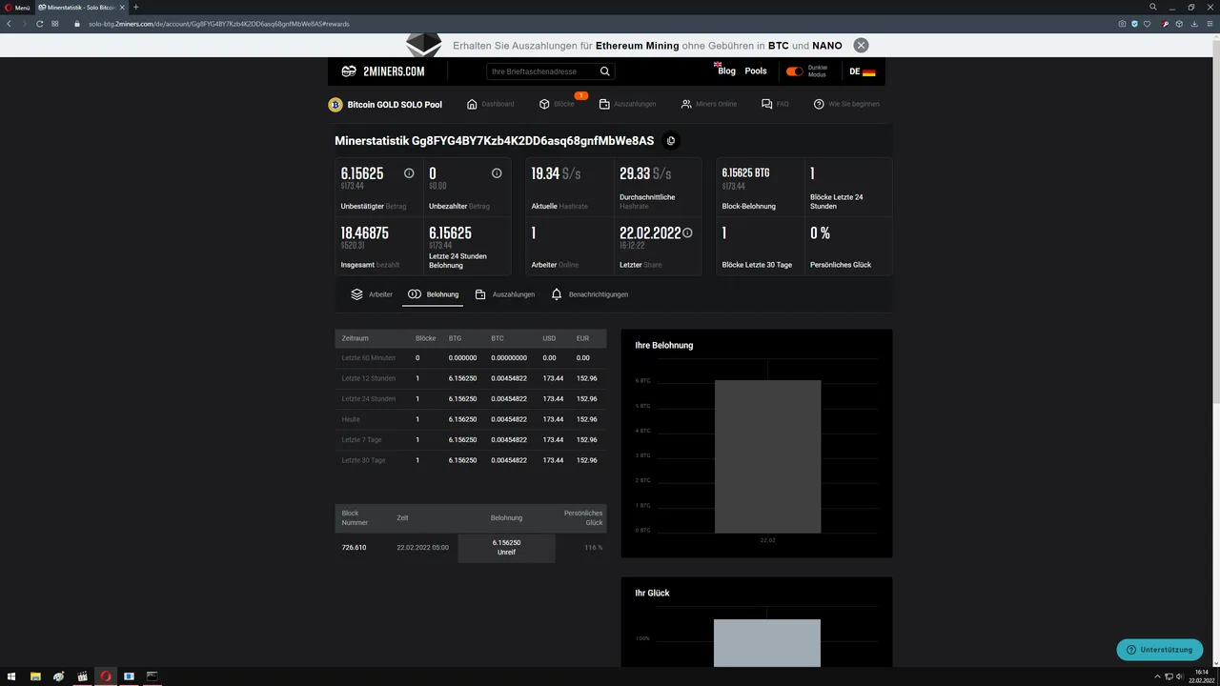Screen dimensions: 1220x686
Task: Open the Windows Start menu
Action: pyautogui.click(x=11, y=676)
